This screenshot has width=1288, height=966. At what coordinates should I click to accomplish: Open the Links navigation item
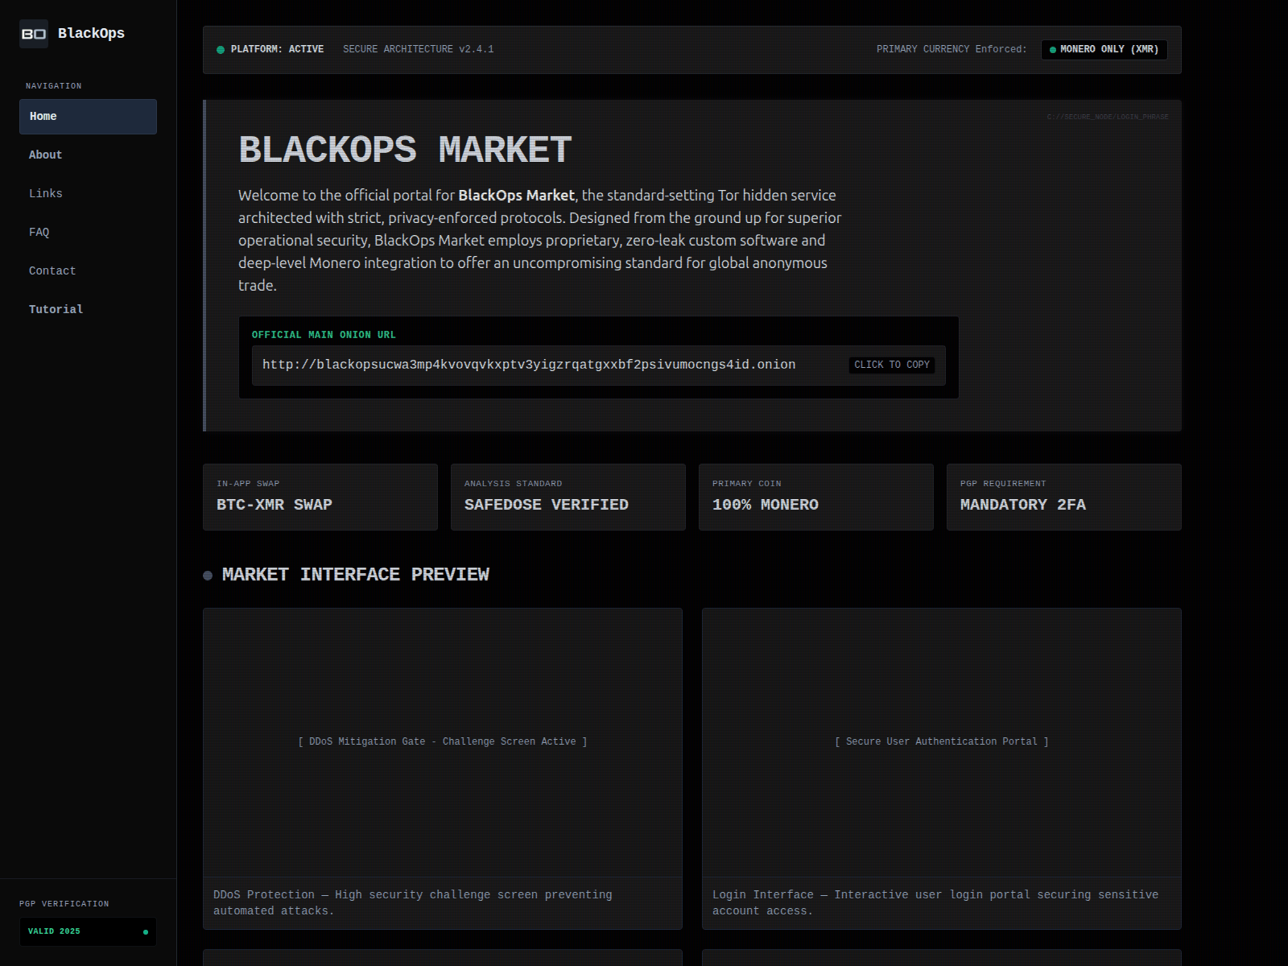point(88,194)
